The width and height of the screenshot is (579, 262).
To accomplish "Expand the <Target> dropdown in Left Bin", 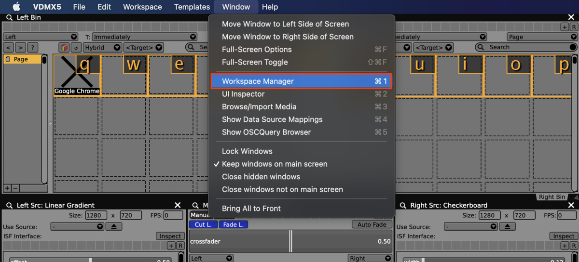I will click(x=143, y=48).
